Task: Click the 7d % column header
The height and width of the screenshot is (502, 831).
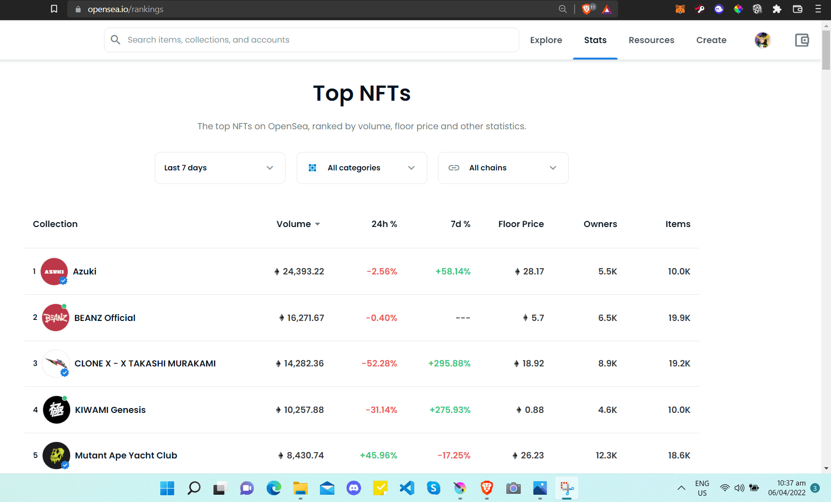Action: click(x=461, y=224)
